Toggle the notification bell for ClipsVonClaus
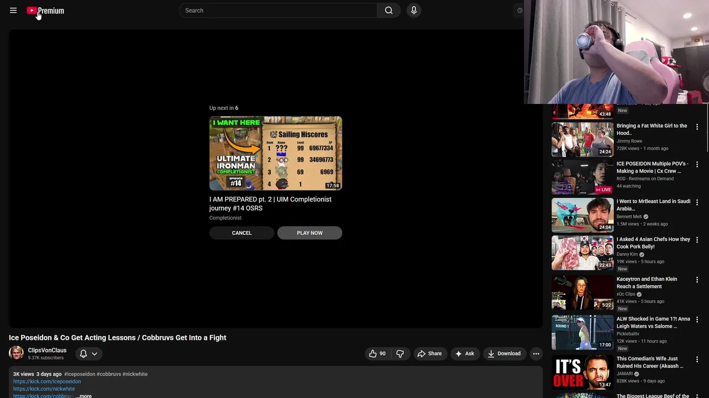 click(84, 354)
